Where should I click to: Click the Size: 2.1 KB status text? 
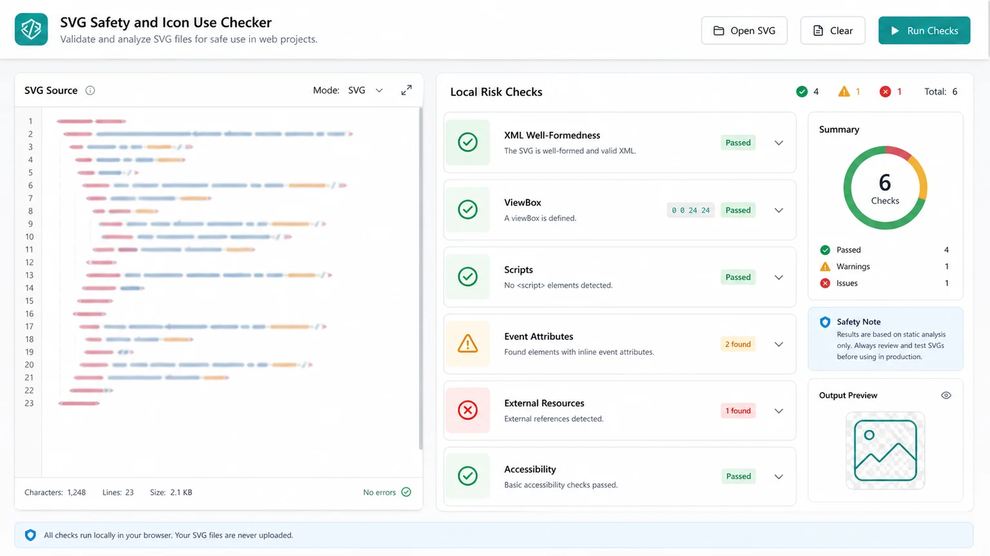tap(171, 492)
